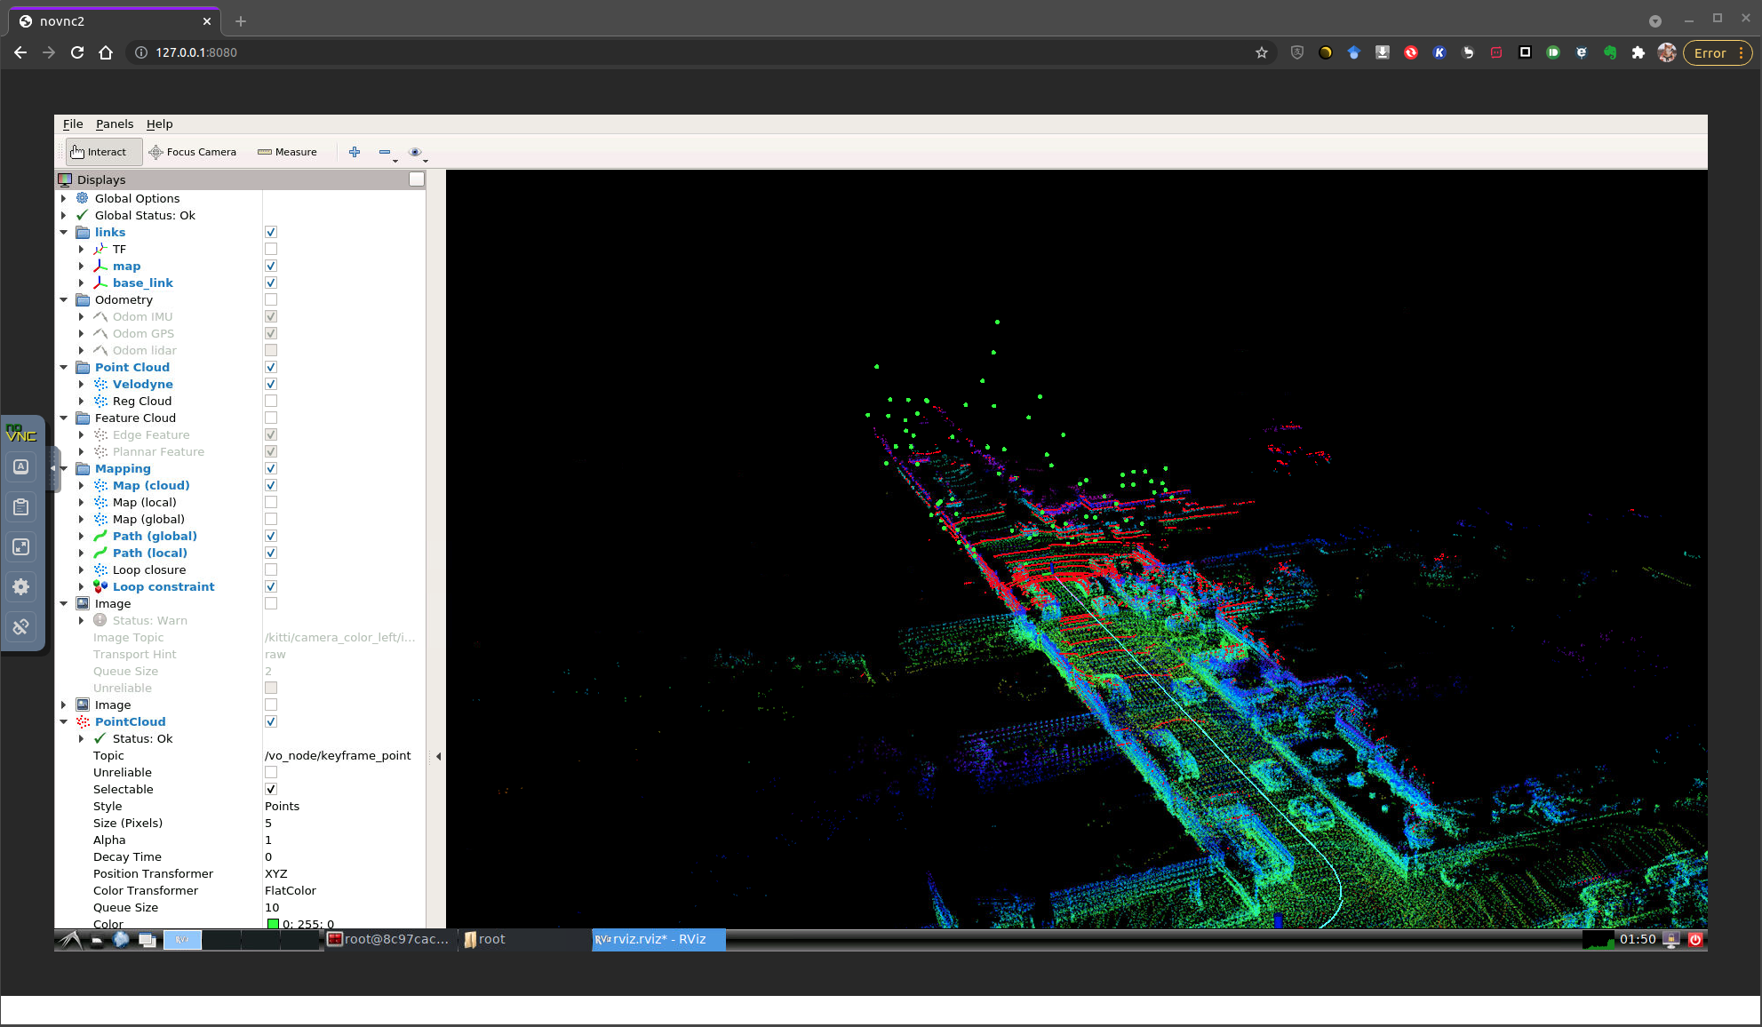Open the Panels menu

[x=115, y=124]
